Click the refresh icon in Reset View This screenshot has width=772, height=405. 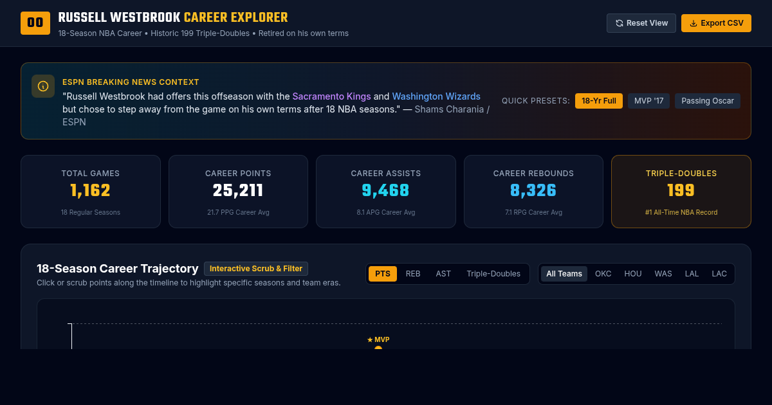pos(620,23)
